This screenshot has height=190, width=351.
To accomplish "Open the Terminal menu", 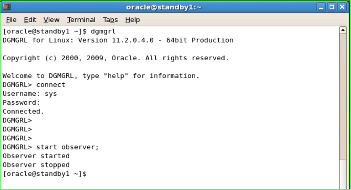I will [81, 20].
